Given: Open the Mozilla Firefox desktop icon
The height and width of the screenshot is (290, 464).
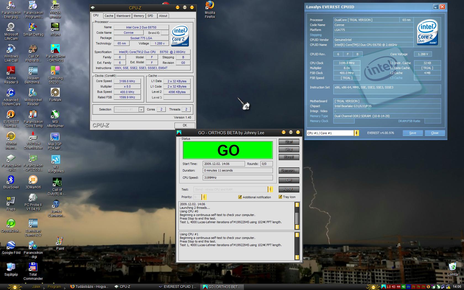Looking at the screenshot, I should [210, 10].
